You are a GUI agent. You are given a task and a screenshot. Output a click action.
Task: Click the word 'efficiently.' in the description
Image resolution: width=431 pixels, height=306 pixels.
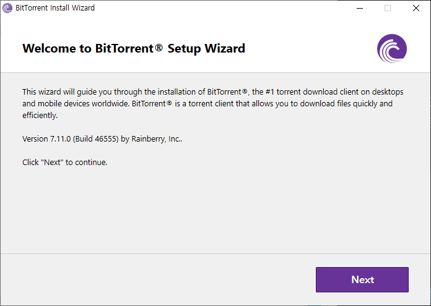pyautogui.click(x=40, y=115)
